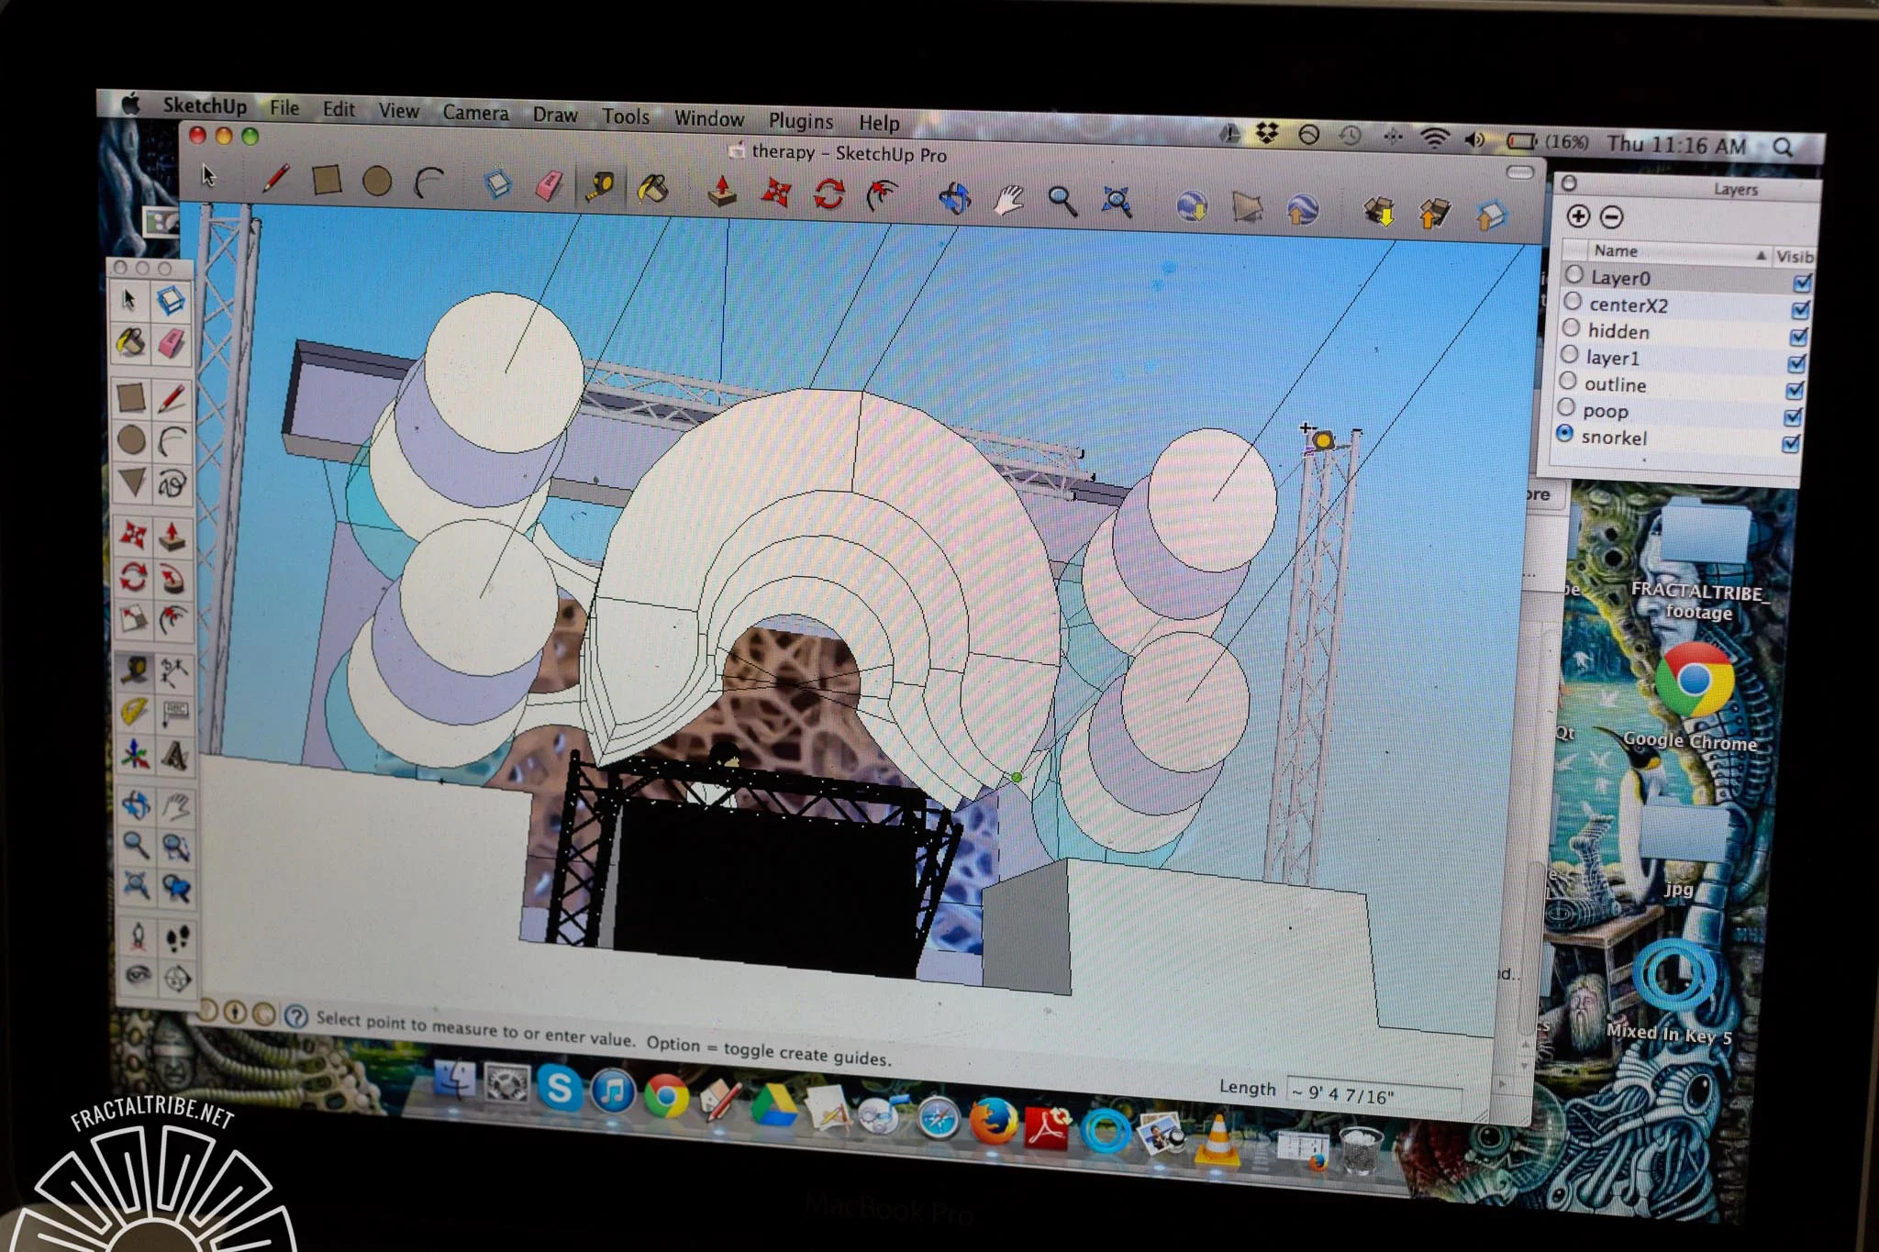Hide the outline layer
The image size is (1879, 1252).
click(1795, 391)
